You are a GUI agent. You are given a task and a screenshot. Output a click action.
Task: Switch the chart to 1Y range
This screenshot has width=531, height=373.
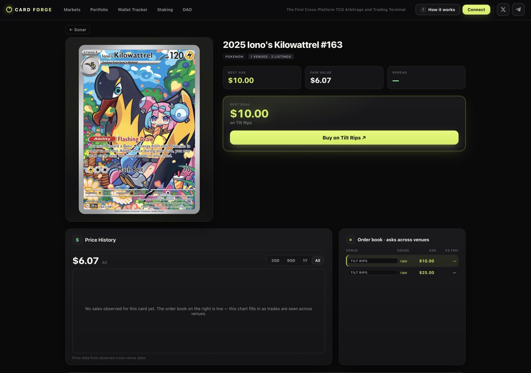(305, 260)
